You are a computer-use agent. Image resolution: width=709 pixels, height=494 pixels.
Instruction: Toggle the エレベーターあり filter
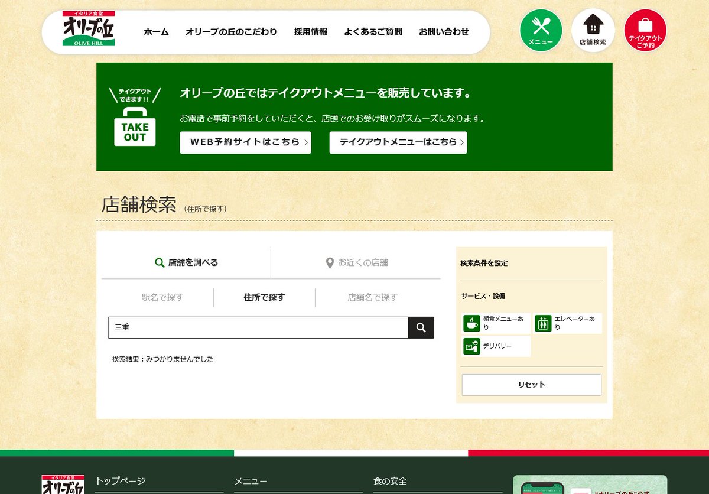coord(568,323)
